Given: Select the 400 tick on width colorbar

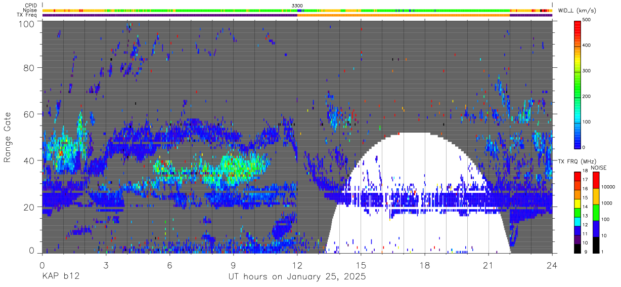Looking at the screenshot, I should [x=587, y=45].
